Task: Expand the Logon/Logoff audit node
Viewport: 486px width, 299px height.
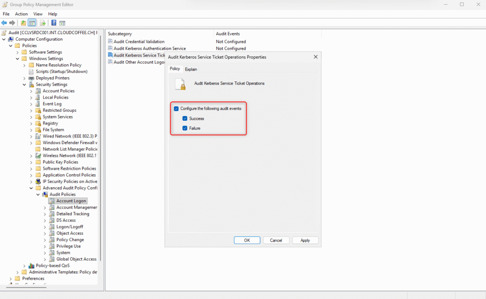Action: 45,227
